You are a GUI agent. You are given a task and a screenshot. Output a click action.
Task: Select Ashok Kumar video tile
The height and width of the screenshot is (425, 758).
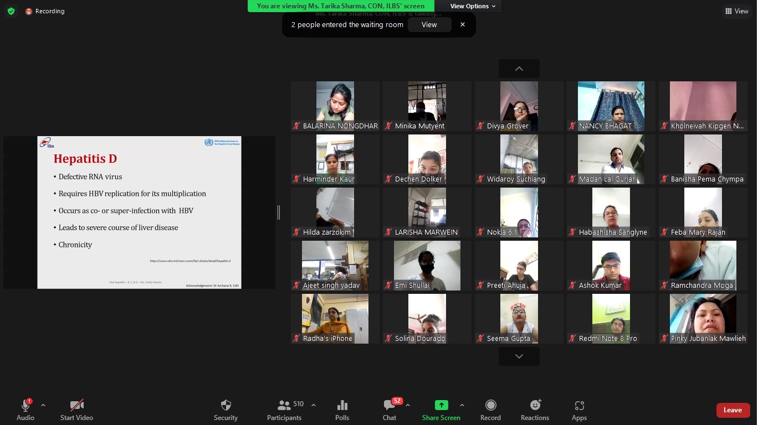pos(611,266)
